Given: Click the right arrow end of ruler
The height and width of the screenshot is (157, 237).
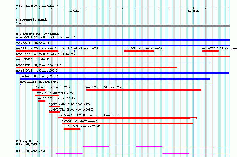Looking at the screenshot, I should click(228, 8).
